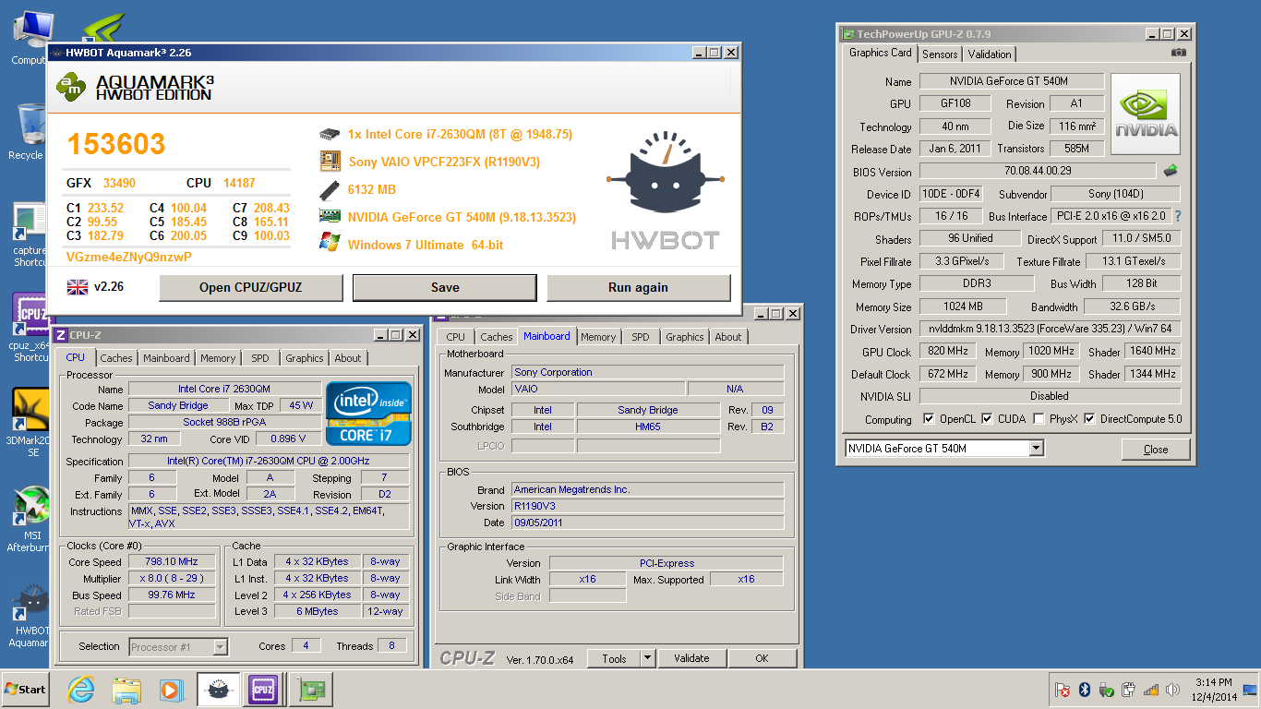Click the CPU-Z Specification field

[269, 461]
